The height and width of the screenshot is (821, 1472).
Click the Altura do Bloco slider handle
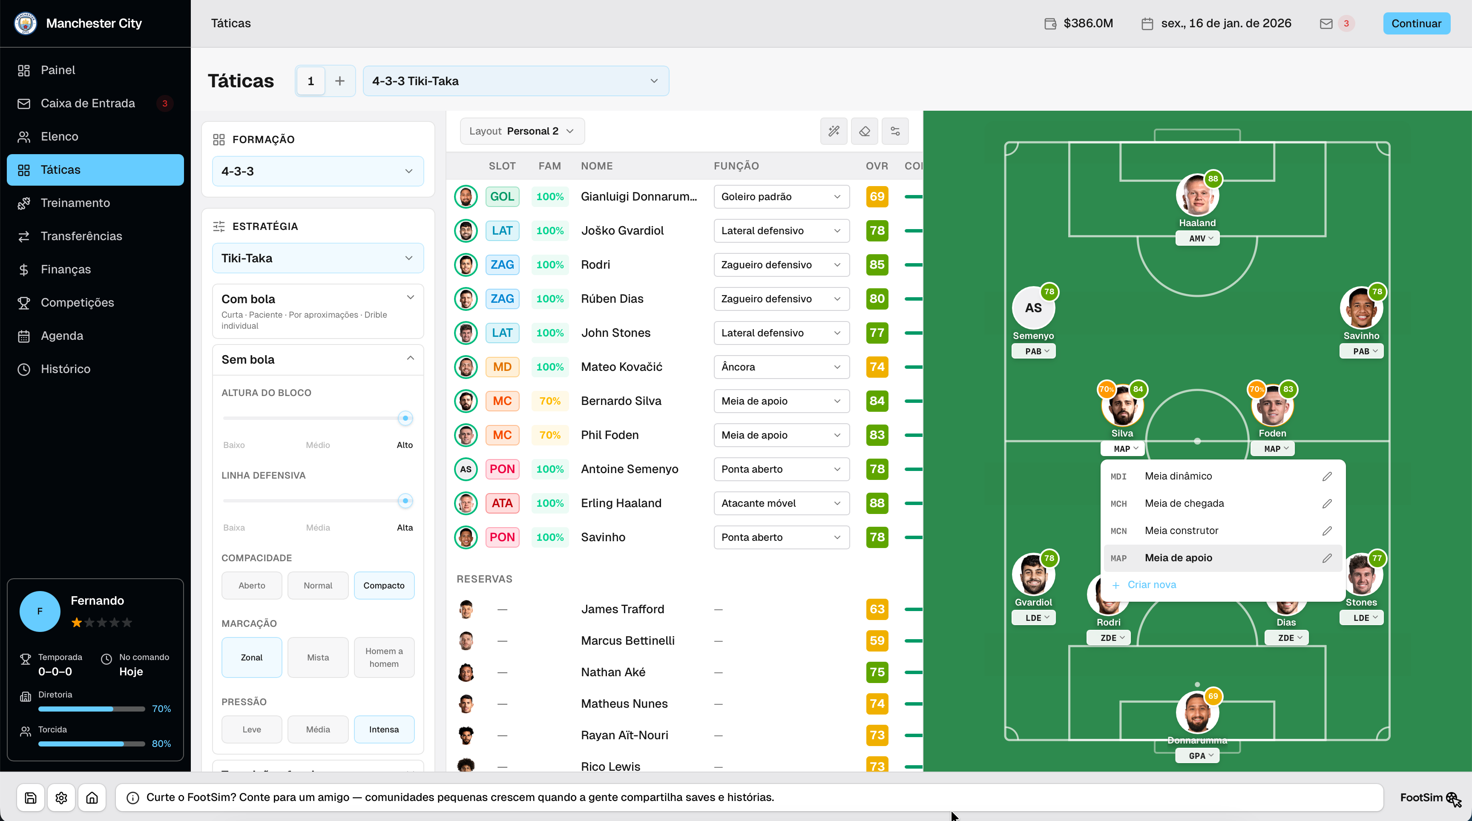pos(405,418)
